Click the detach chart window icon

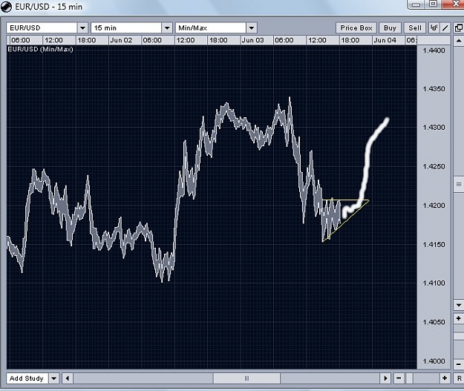click(x=459, y=28)
